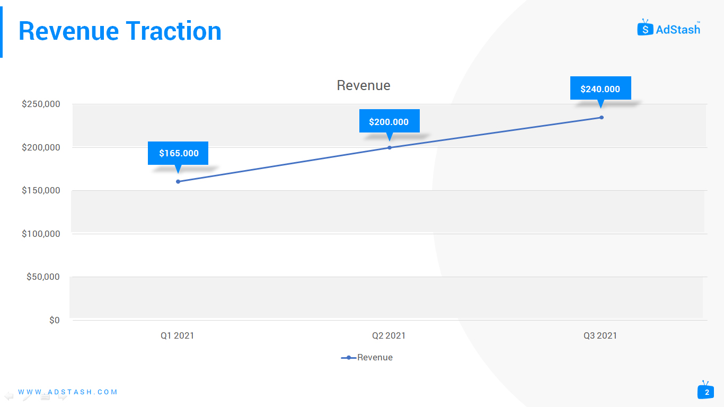Click the "Q1 2021" axis label
The width and height of the screenshot is (724, 407).
[178, 335]
